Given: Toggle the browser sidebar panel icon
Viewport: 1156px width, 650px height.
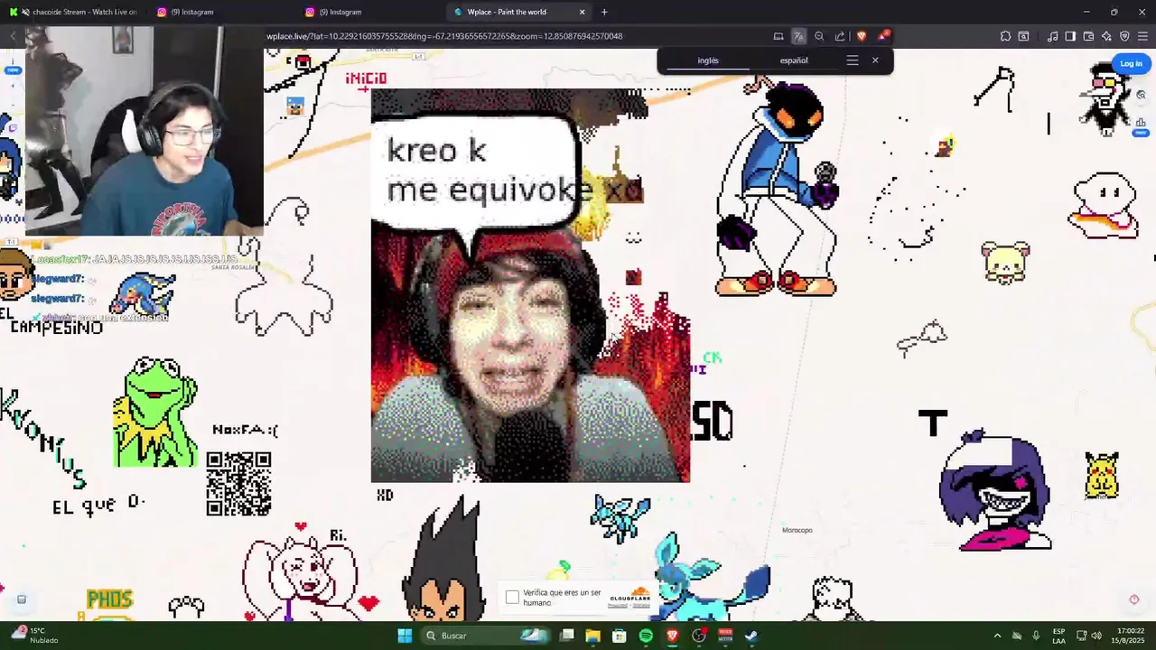Looking at the screenshot, I should (x=1070, y=36).
